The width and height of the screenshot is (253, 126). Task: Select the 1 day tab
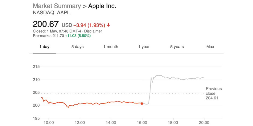pyautogui.click(x=44, y=47)
